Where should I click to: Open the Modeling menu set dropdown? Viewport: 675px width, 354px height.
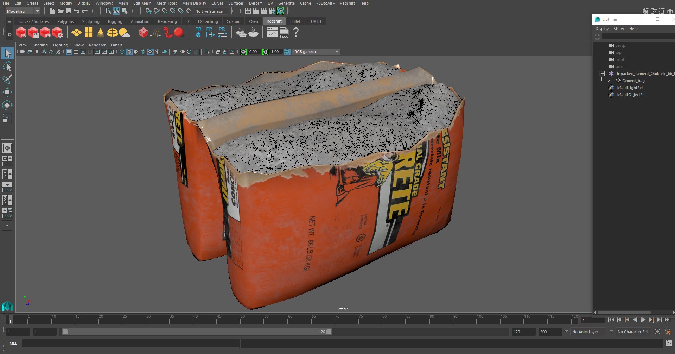tap(23, 11)
